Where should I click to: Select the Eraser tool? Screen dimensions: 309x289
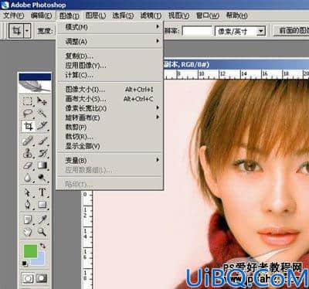[x=28, y=165]
